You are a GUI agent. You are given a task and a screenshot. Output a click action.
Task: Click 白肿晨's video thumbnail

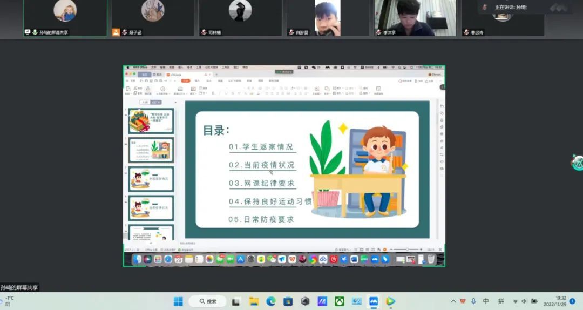click(x=327, y=18)
